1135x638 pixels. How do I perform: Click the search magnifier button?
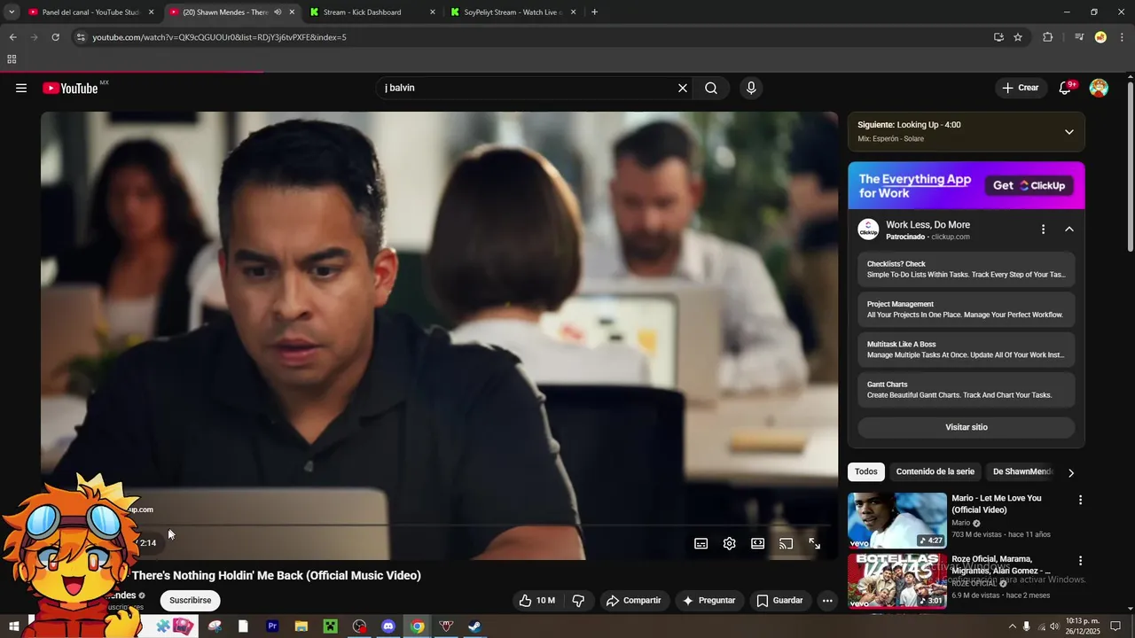coord(711,88)
